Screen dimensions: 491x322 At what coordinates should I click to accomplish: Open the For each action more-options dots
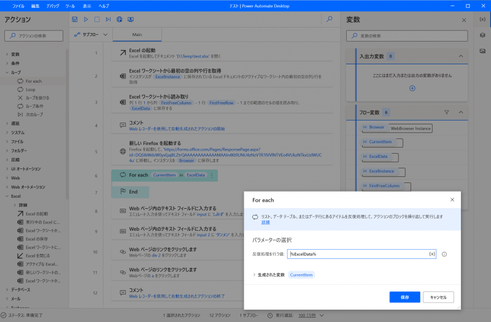pos(212,176)
